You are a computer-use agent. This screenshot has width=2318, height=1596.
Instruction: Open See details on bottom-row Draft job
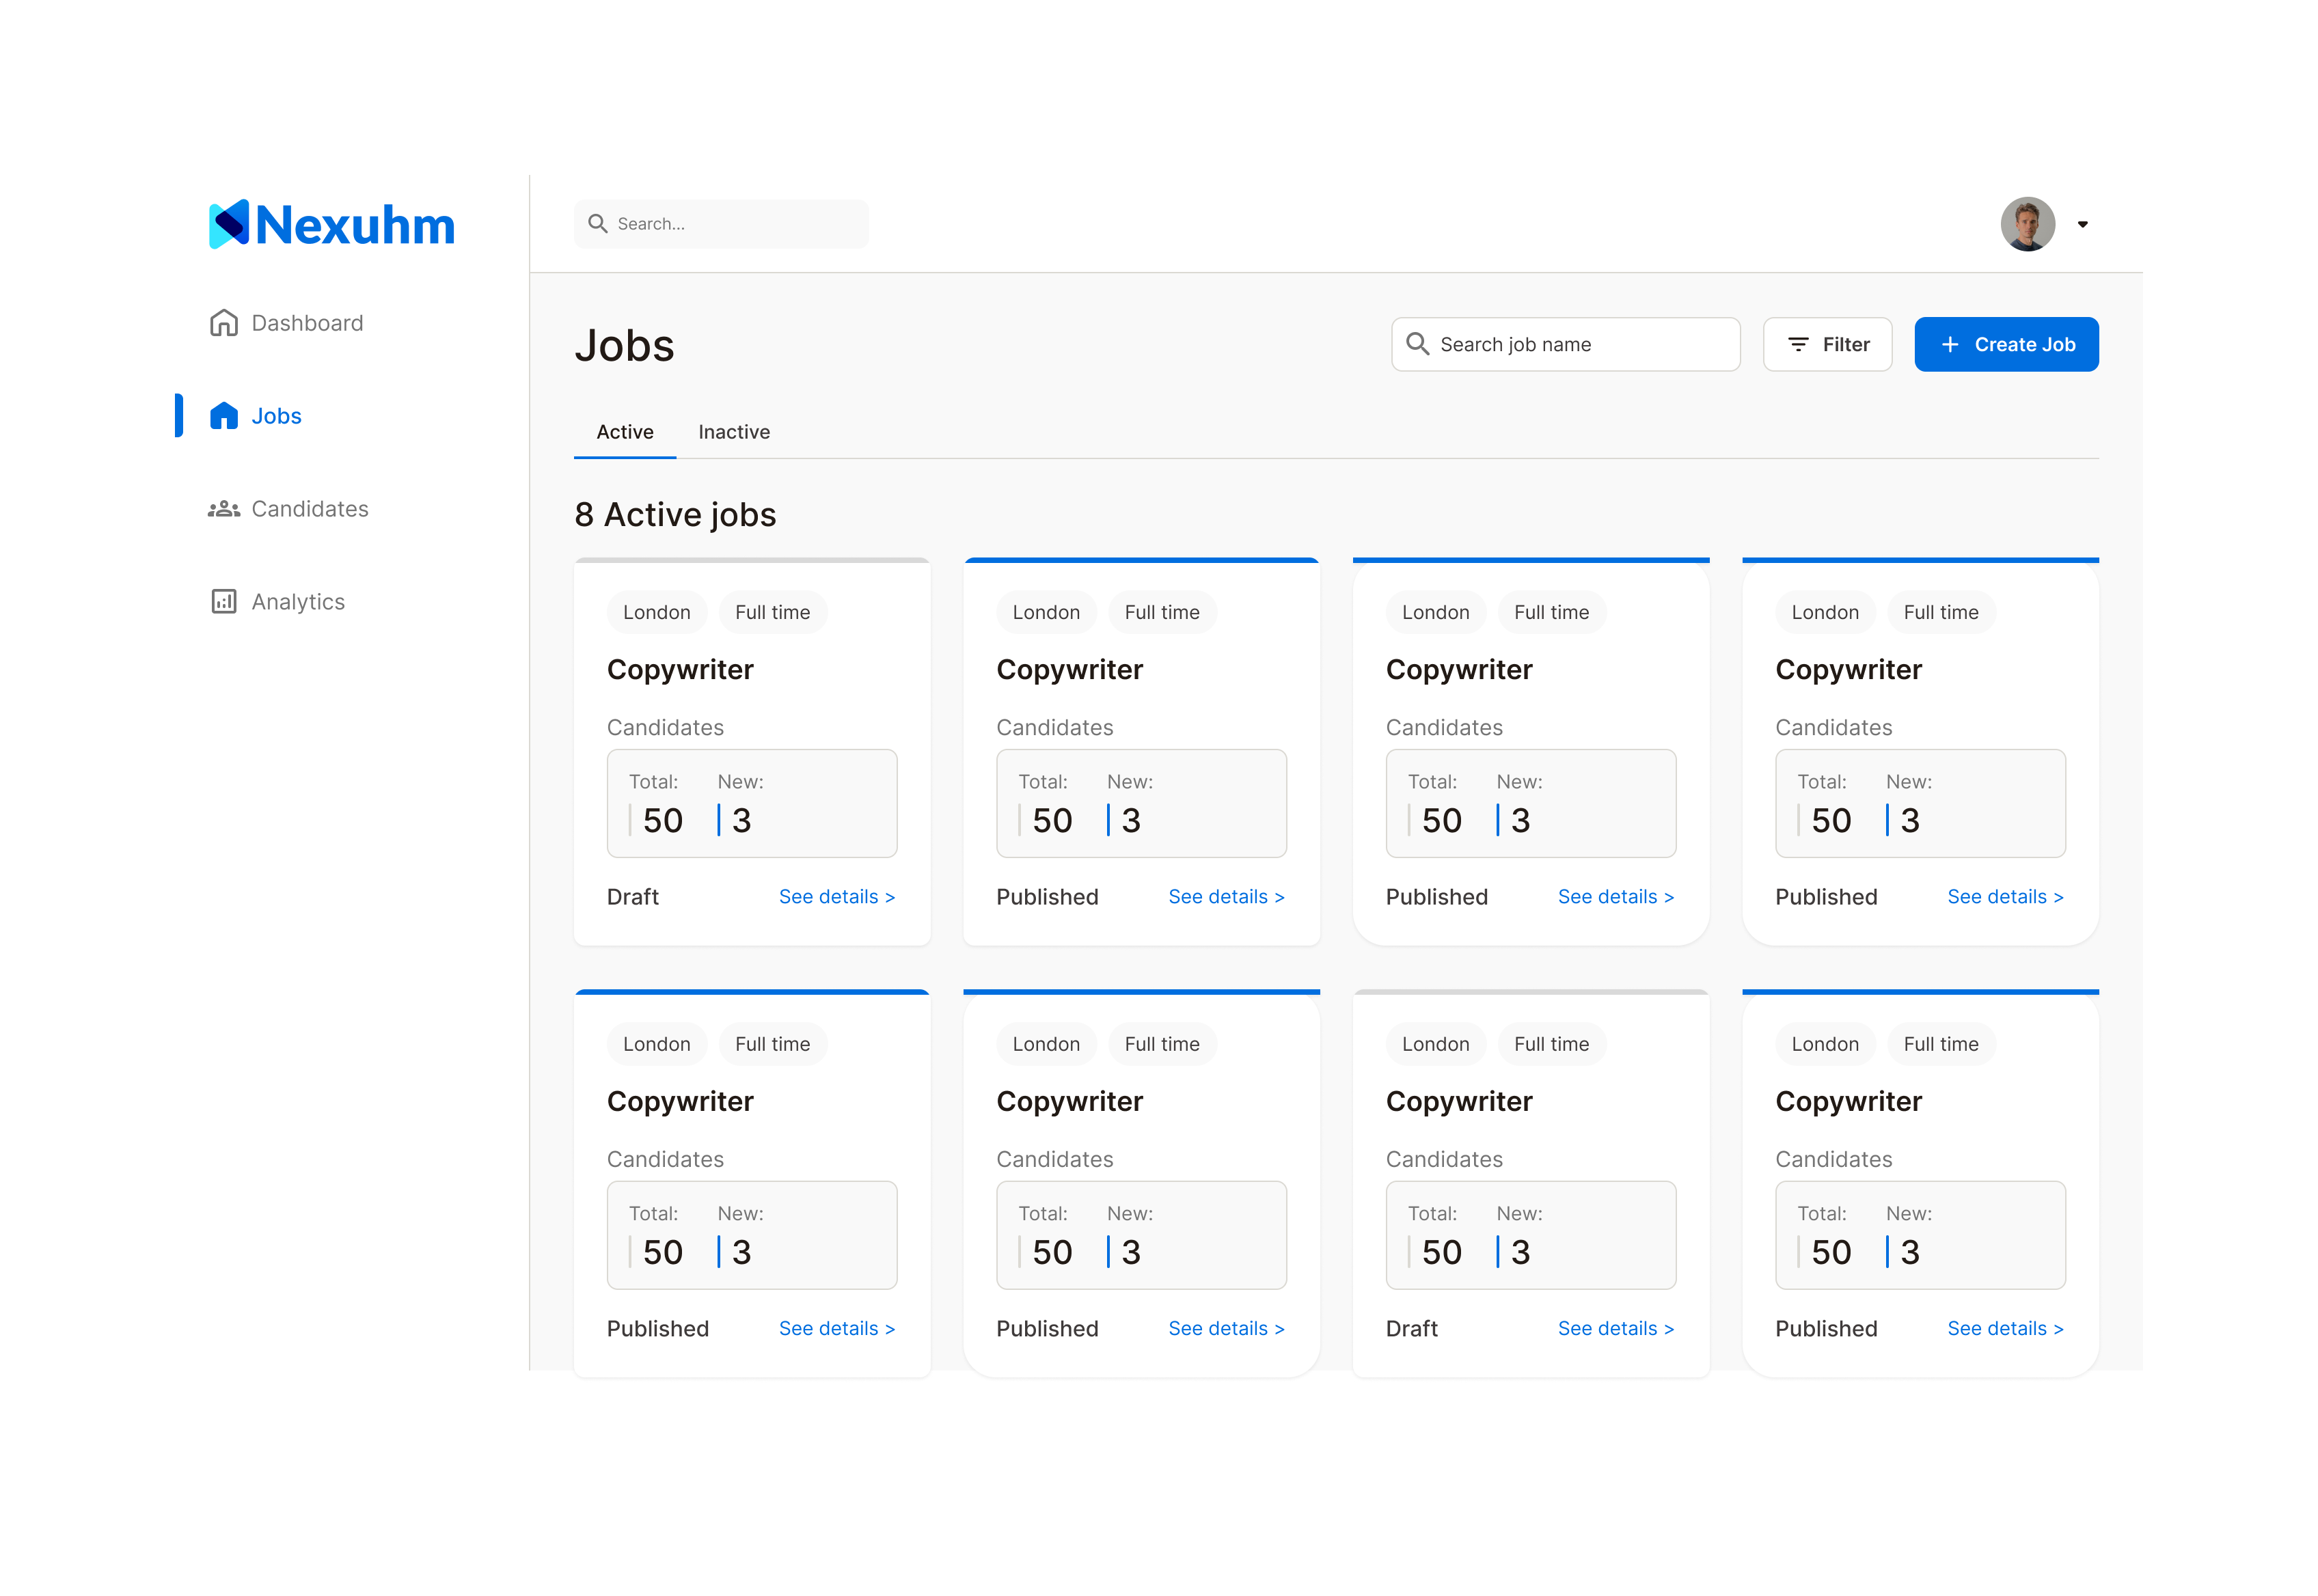tap(1615, 1329)
